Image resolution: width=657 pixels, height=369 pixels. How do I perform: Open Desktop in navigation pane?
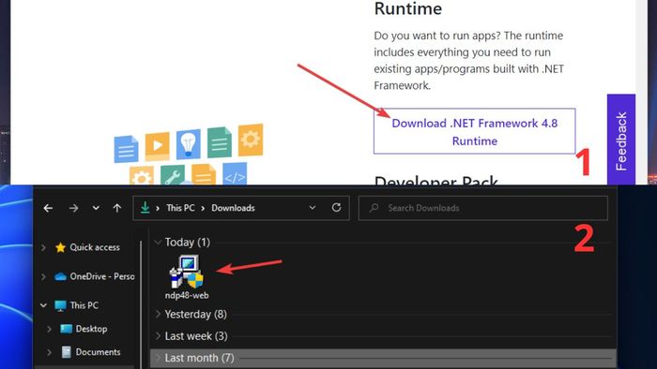(x=84, y=329)
